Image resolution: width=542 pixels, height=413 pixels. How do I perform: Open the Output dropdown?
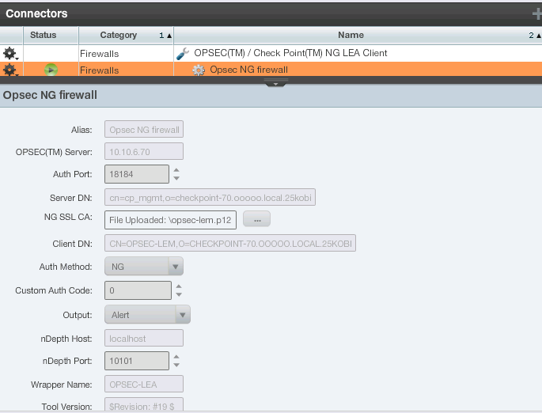[x=147, y=315]
